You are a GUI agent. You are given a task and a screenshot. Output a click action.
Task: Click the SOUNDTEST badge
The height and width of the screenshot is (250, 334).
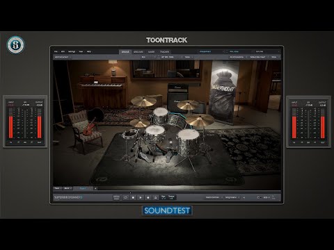pos(167,210)
